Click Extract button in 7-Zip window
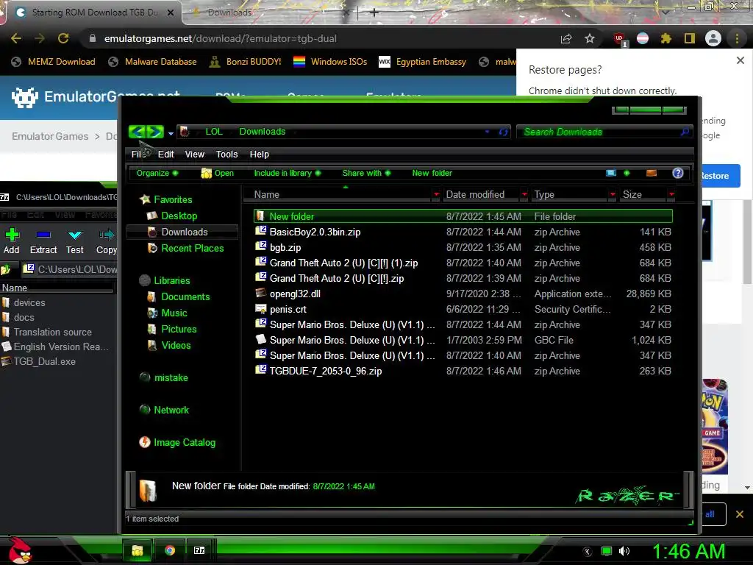Image resolution: width=753 pixels, height=565 pixels. (x=43, y=241)
